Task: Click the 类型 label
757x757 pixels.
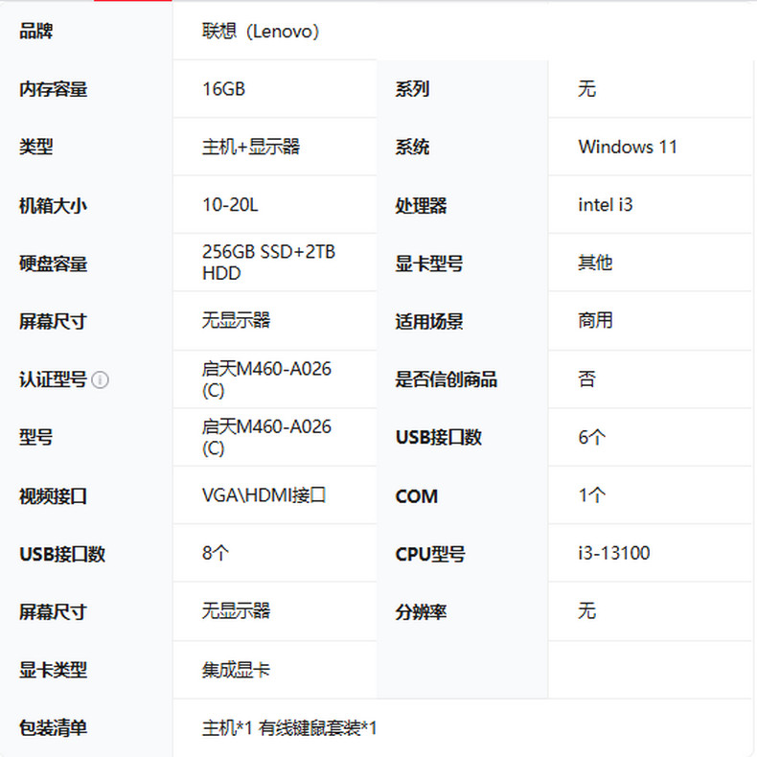Action: pos(36,147)
